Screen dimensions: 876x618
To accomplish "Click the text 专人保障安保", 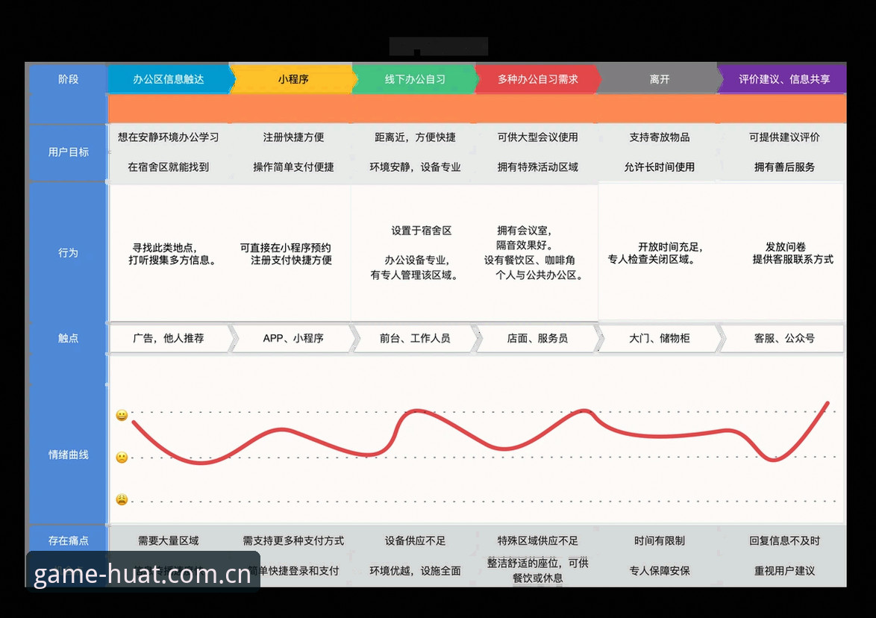I will coord(659,571).
